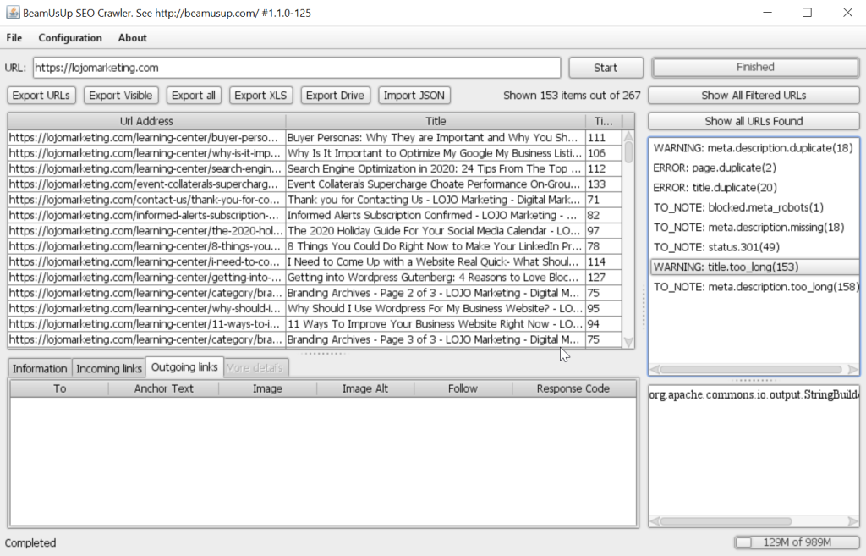Select row Getting into Wordpress Gutenberg
This screenshot has height=556, width=866.
[x=315, y=277]
